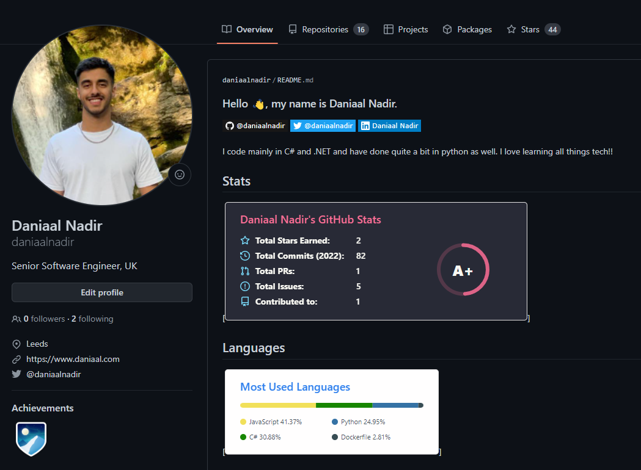Click the Twitter bird icon in the sidebar
The image size is (641, 470).
(16, 374)
